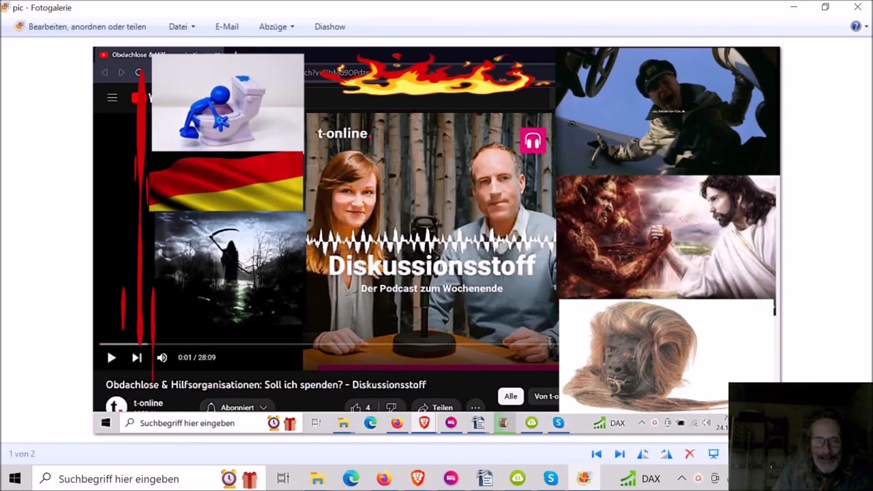Click the hamburger menu in the pictured YouTube page
The width and height of the screenshot is (873, 491).
pos(113,98)
